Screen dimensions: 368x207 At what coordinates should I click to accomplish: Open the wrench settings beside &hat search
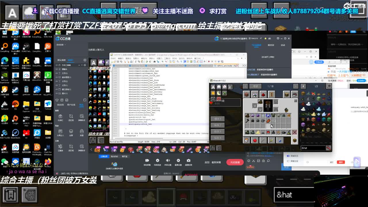(x=329, y=148)
